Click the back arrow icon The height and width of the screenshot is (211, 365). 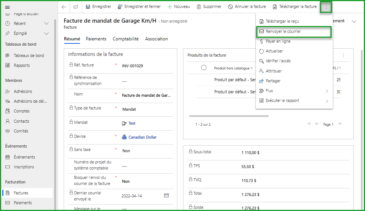[64, 7]
